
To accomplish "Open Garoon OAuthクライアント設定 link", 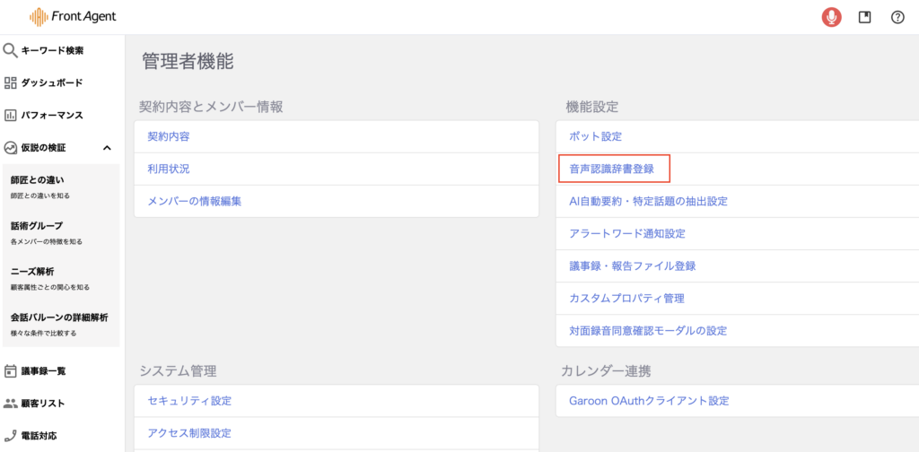I will (649, 400).
